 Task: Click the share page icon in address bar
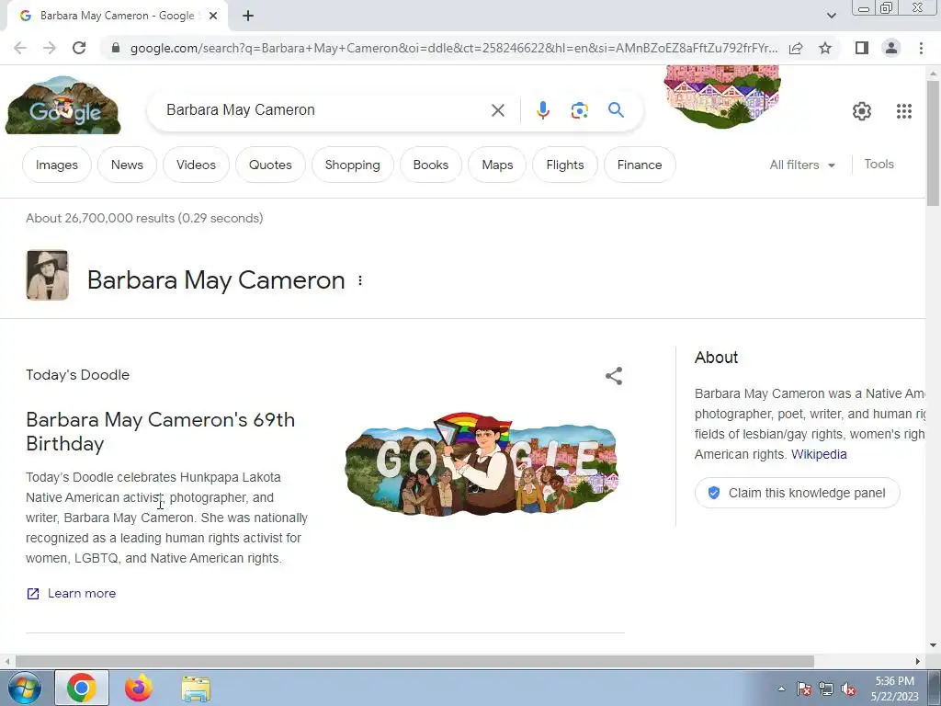click(x=796, y=48)
